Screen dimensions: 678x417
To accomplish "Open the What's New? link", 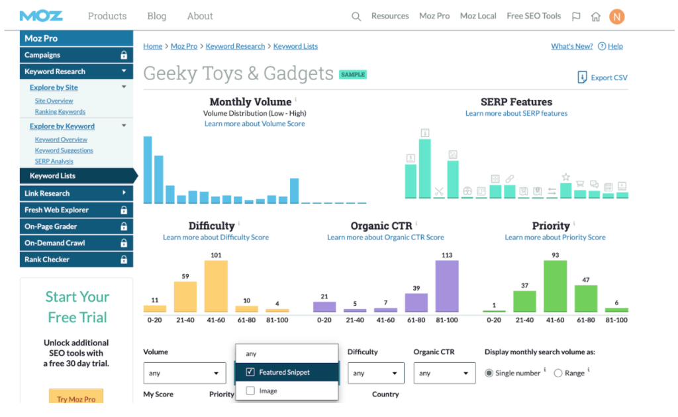I will pyautogui.click(x=571, y=46).
